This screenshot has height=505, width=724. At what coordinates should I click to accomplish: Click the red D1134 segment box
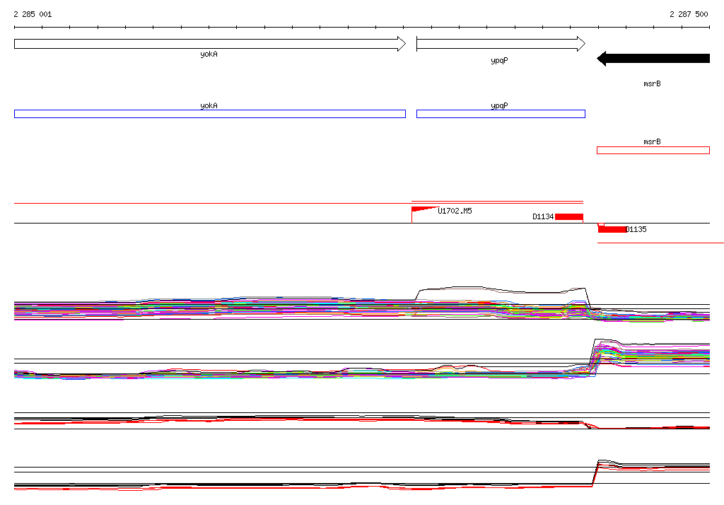(x=568, y=216)
